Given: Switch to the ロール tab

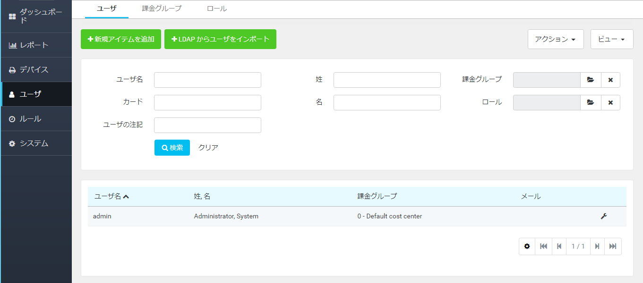Looking at the screenshot, I should 217,8.
